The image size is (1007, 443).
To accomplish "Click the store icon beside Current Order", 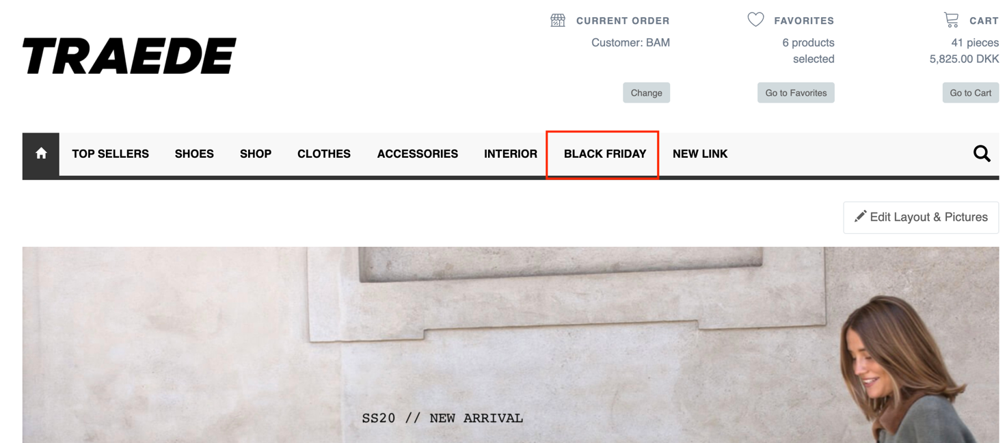I will click(558, 21).
